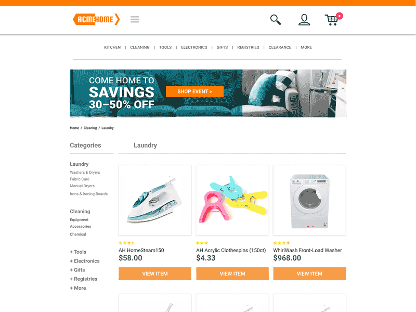This screenshot has height=312, width=416.
Task: Go to Cleaning in the breadcrumb
Action: [90, 128]
